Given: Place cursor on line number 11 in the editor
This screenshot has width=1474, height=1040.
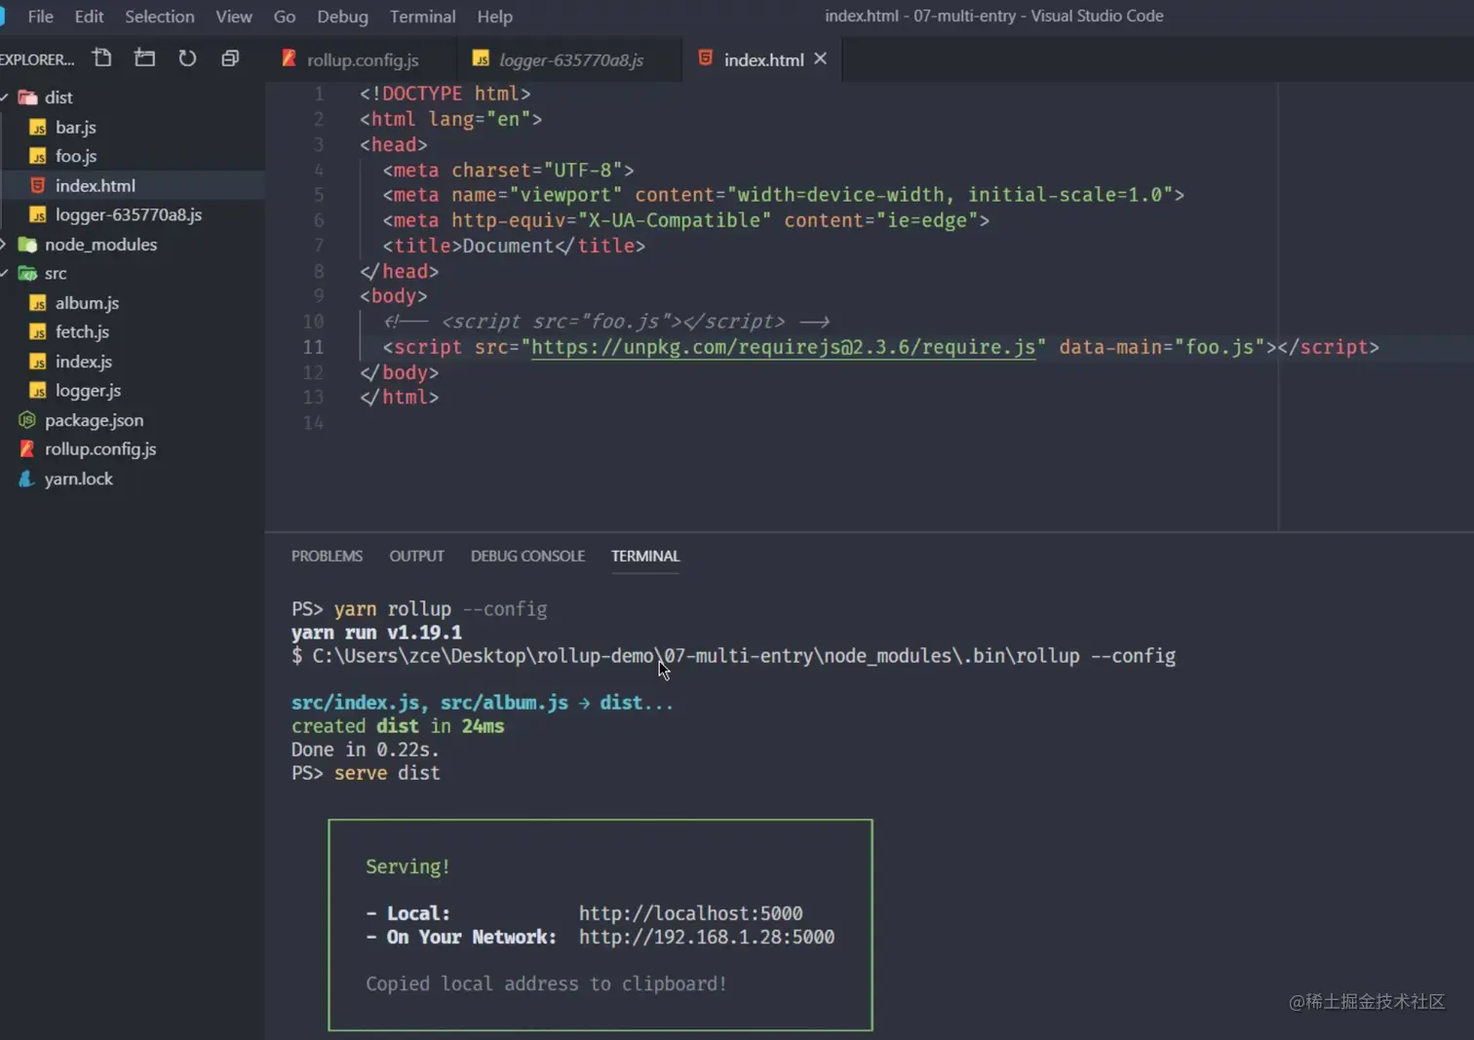Looking at the screenshot, I should click(x=313, y=347).
